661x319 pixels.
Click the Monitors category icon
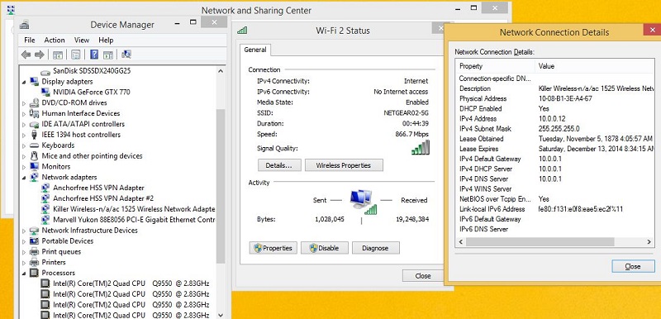tap(35, 166)
